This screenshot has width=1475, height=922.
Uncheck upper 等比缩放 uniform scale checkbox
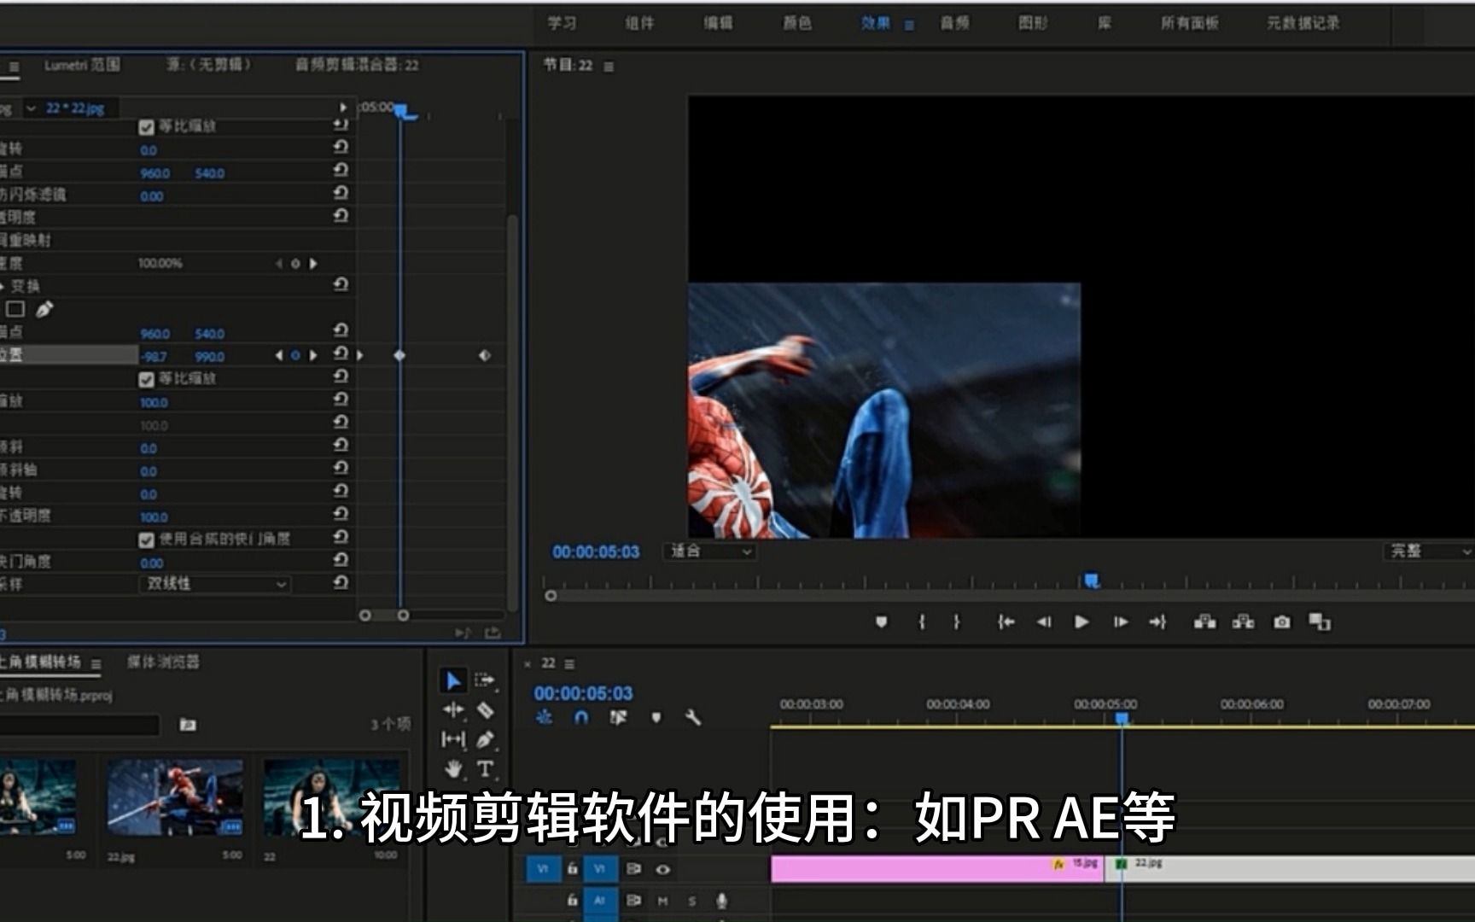click(146, 127)
